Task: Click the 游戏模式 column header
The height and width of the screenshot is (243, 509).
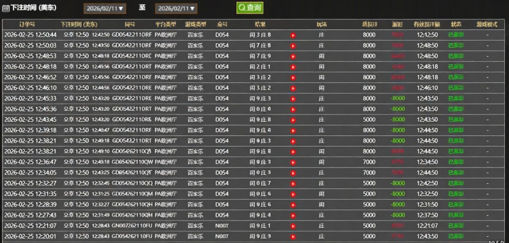Action: click(x=487, y=24)
